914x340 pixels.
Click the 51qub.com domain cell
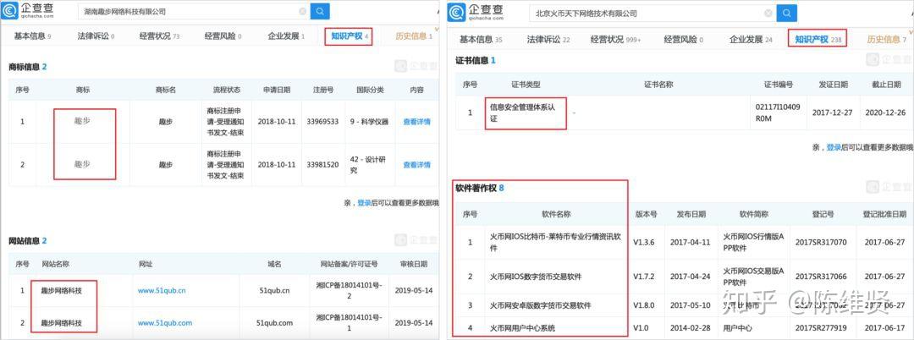point(273,322)
